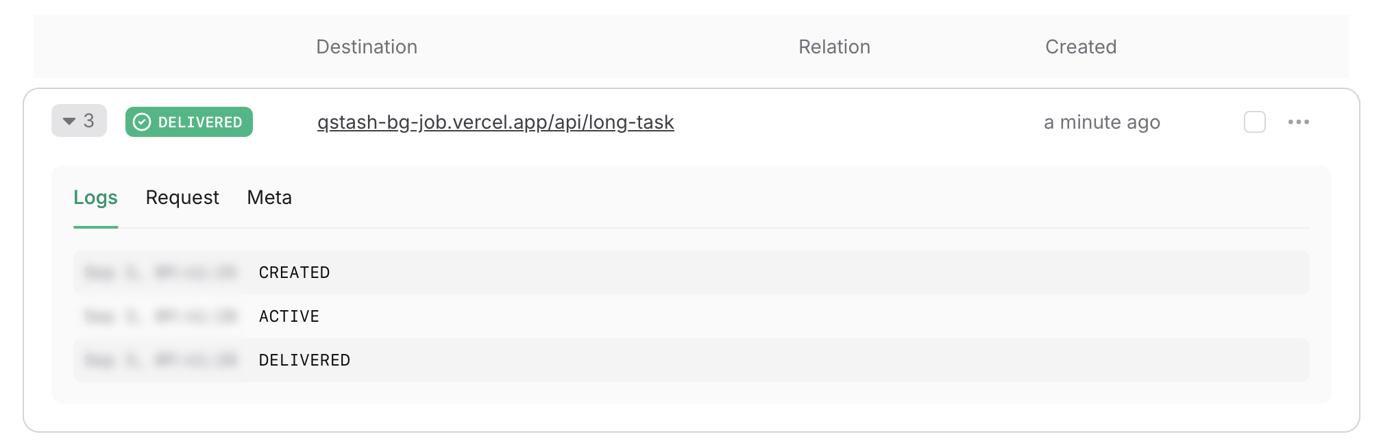Viewport: 1394px width, 445px height.
Task: Click the 'a minute ago' timestamp
Action: click(1102, 123)
